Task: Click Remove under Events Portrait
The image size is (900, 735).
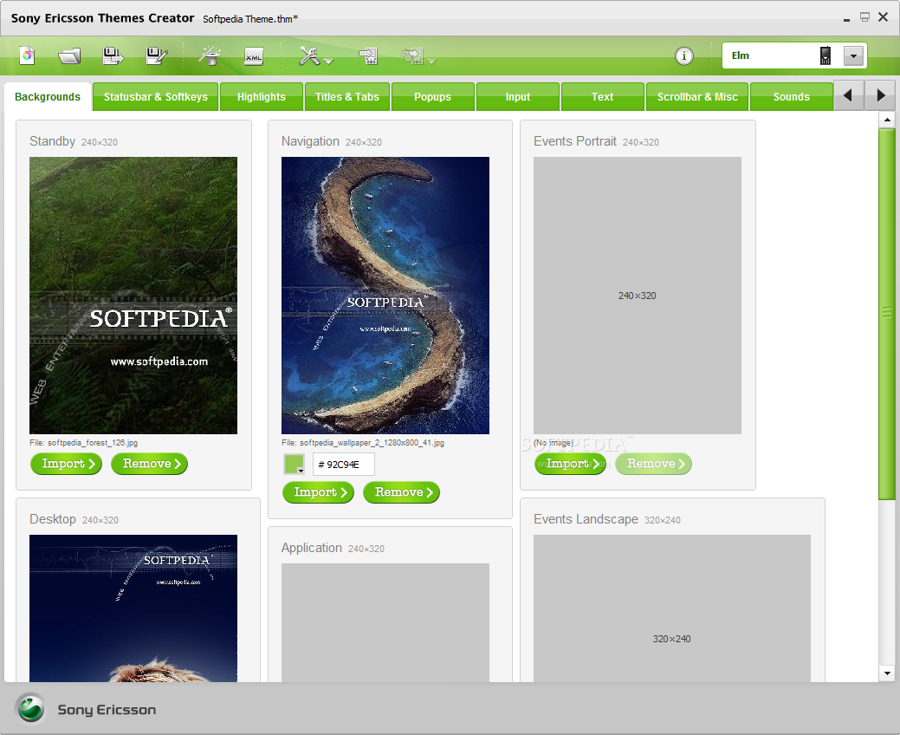Action: [653, 464]
